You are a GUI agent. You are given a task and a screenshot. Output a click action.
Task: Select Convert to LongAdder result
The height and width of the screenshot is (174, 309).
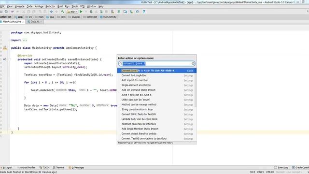tap(156, 75)
